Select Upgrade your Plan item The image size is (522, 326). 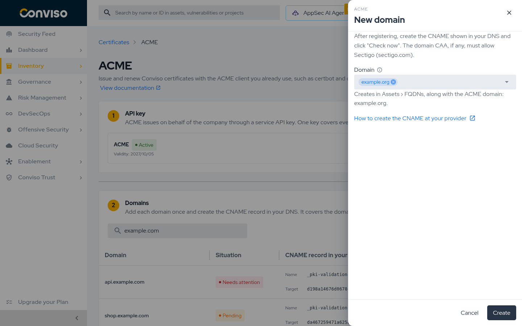[x=43, y=302]
